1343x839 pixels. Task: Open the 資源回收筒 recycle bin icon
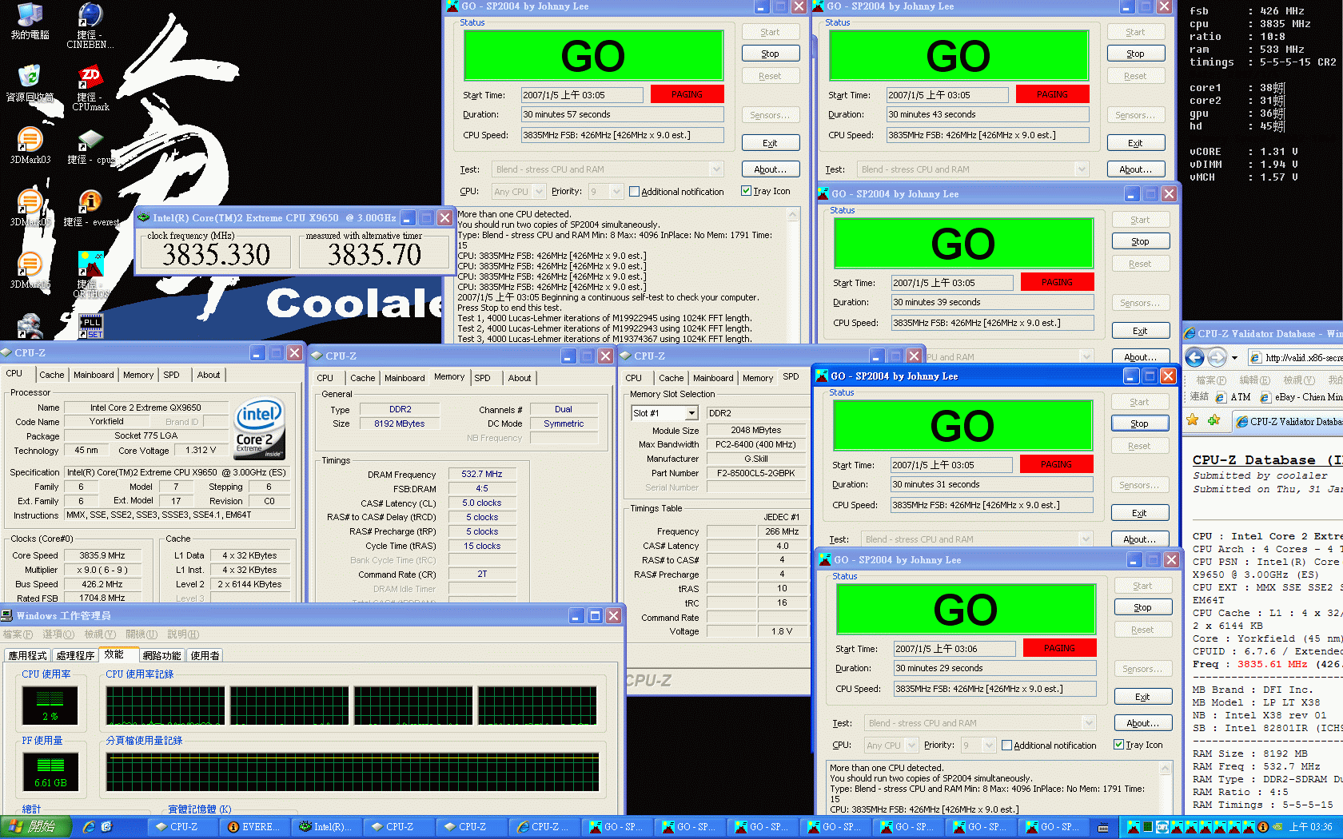pos(30,84)
